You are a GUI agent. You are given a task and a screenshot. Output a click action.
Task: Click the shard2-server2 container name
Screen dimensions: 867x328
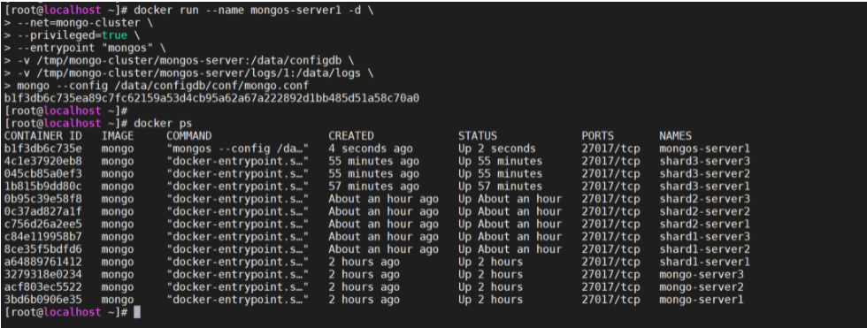coord(704,211)
